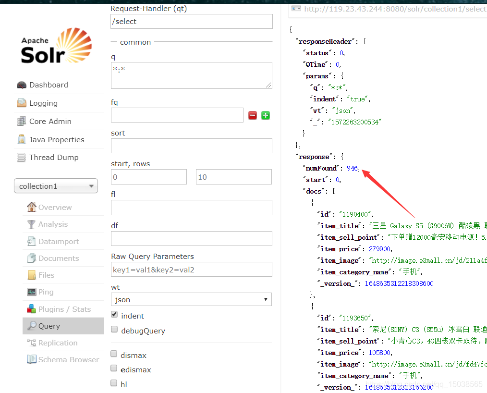Open the Schema Browser menu item

tap(68, 359)
